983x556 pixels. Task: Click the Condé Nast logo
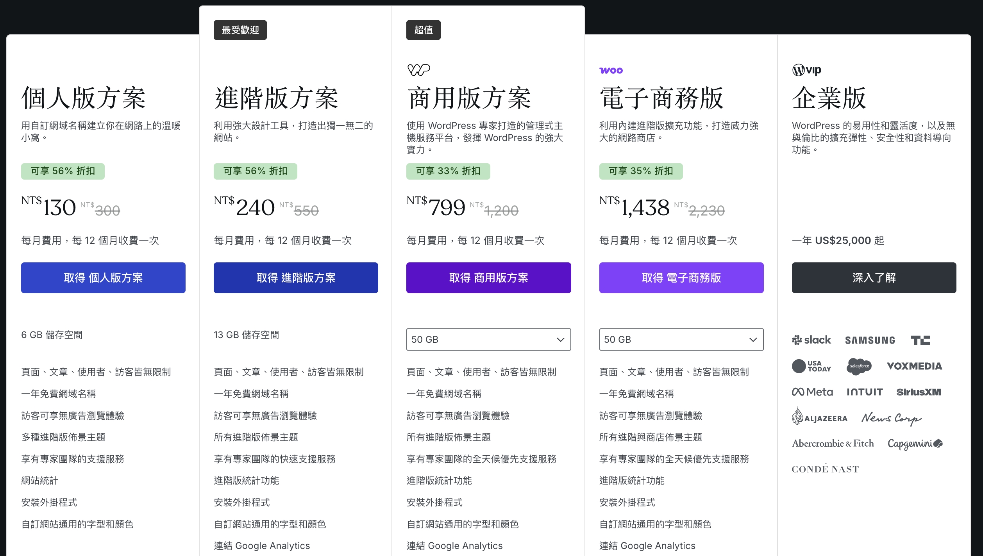[825, 469]
